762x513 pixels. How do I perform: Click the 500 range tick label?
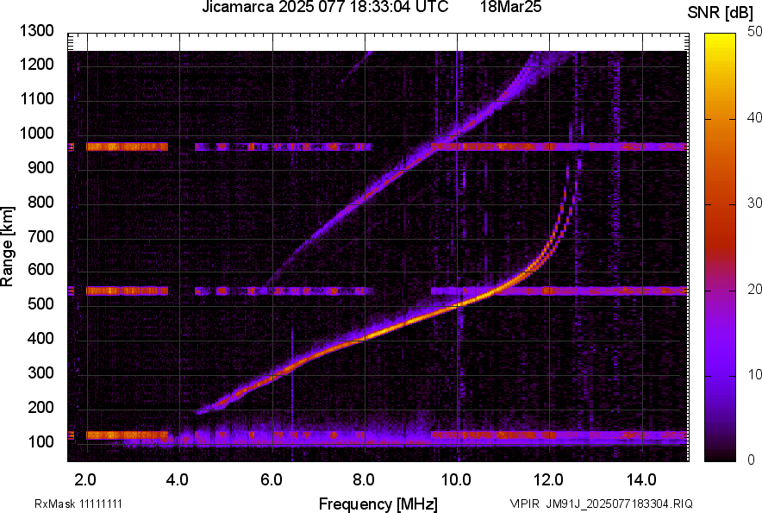[41, 303]
